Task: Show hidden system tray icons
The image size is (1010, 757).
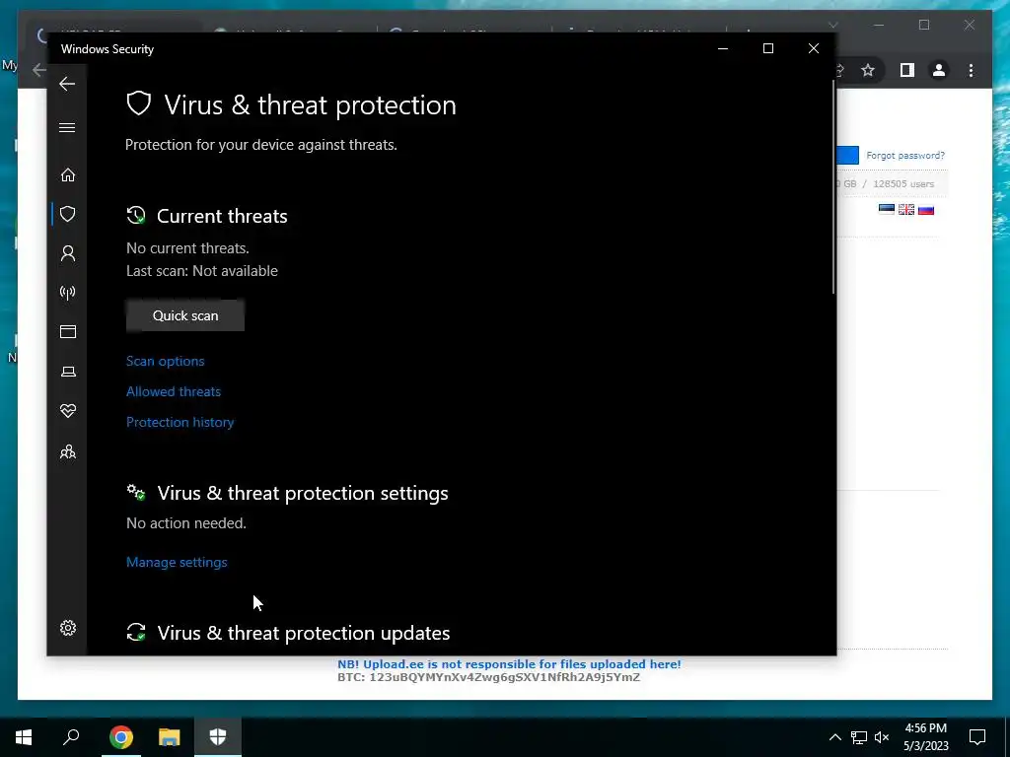Action: pyautogui.click(x=834, y=737)
